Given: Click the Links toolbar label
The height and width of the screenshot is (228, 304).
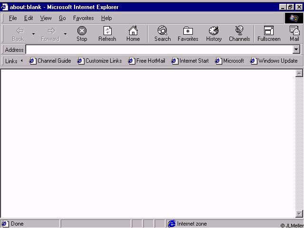Looking at the screenshot, I should (11, 61).
